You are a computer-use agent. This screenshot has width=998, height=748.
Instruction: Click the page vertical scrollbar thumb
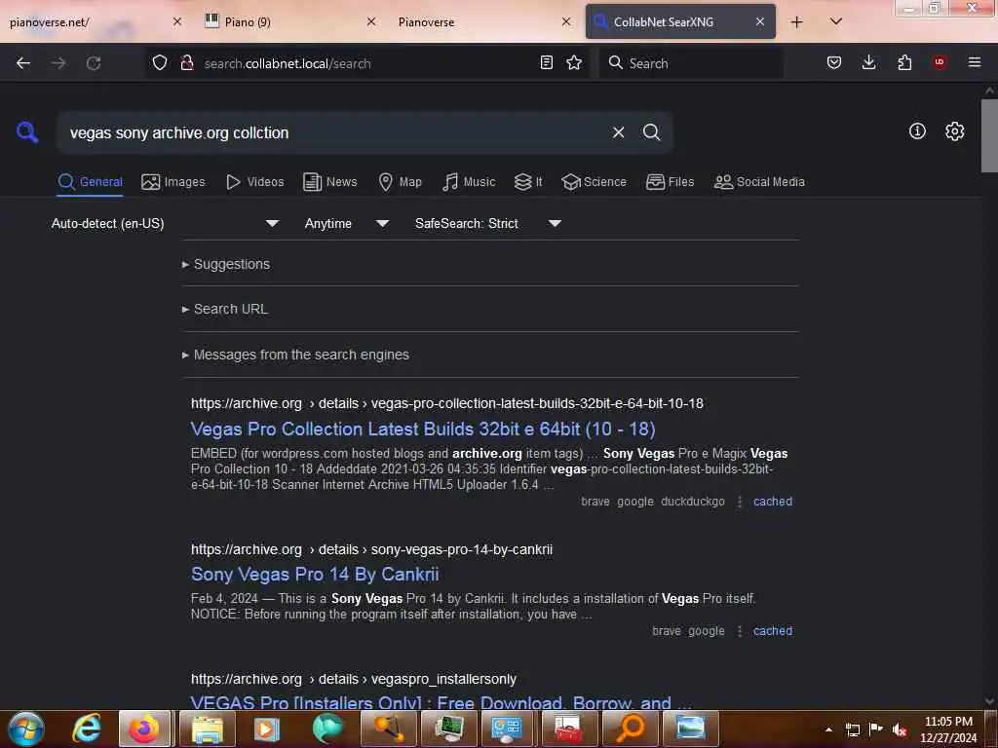(x=988, y=136)
